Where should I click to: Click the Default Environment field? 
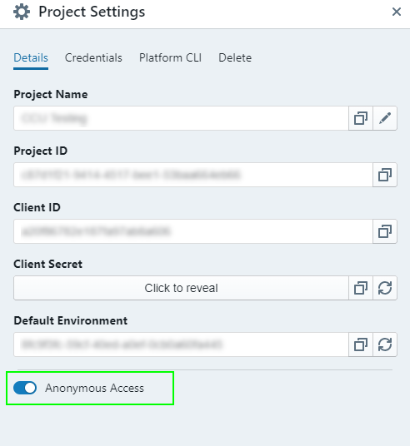181,344
